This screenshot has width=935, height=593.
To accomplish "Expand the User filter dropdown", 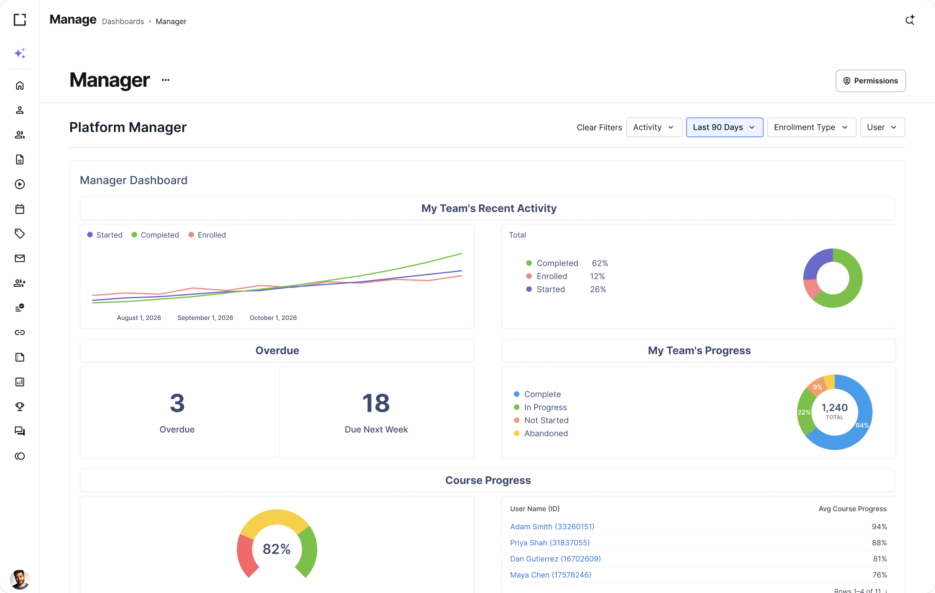I will click(x=882, y=127).
